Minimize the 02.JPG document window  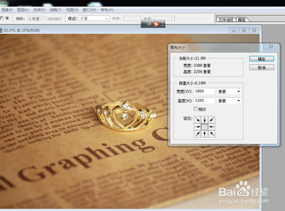[x=234, y=31]
